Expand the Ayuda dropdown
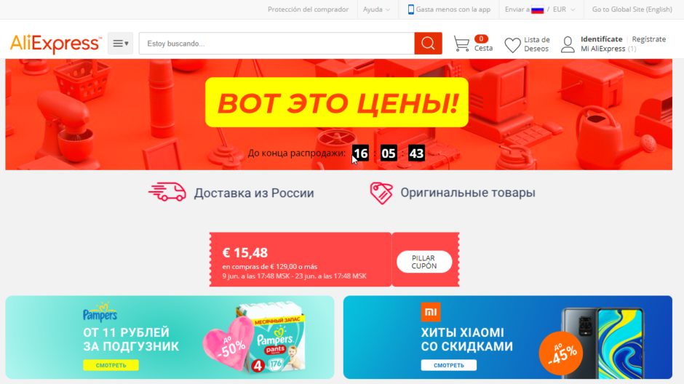The width and height of the screenshot is (684, 384). click(x=376, y=9)
